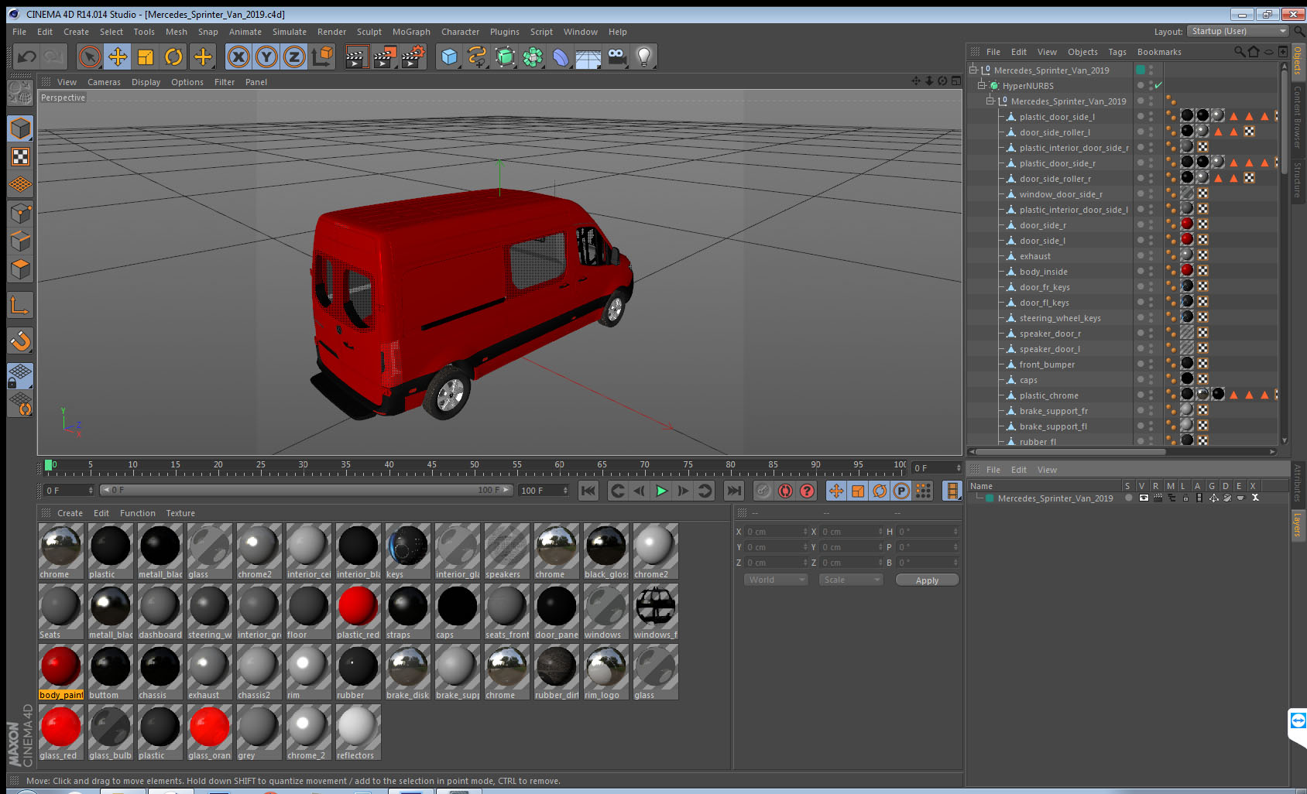The height and width of the screenshot is (794, 1307).
Task: Toggle the Enable Snap magnet icon
Action: tap(20, 341)
